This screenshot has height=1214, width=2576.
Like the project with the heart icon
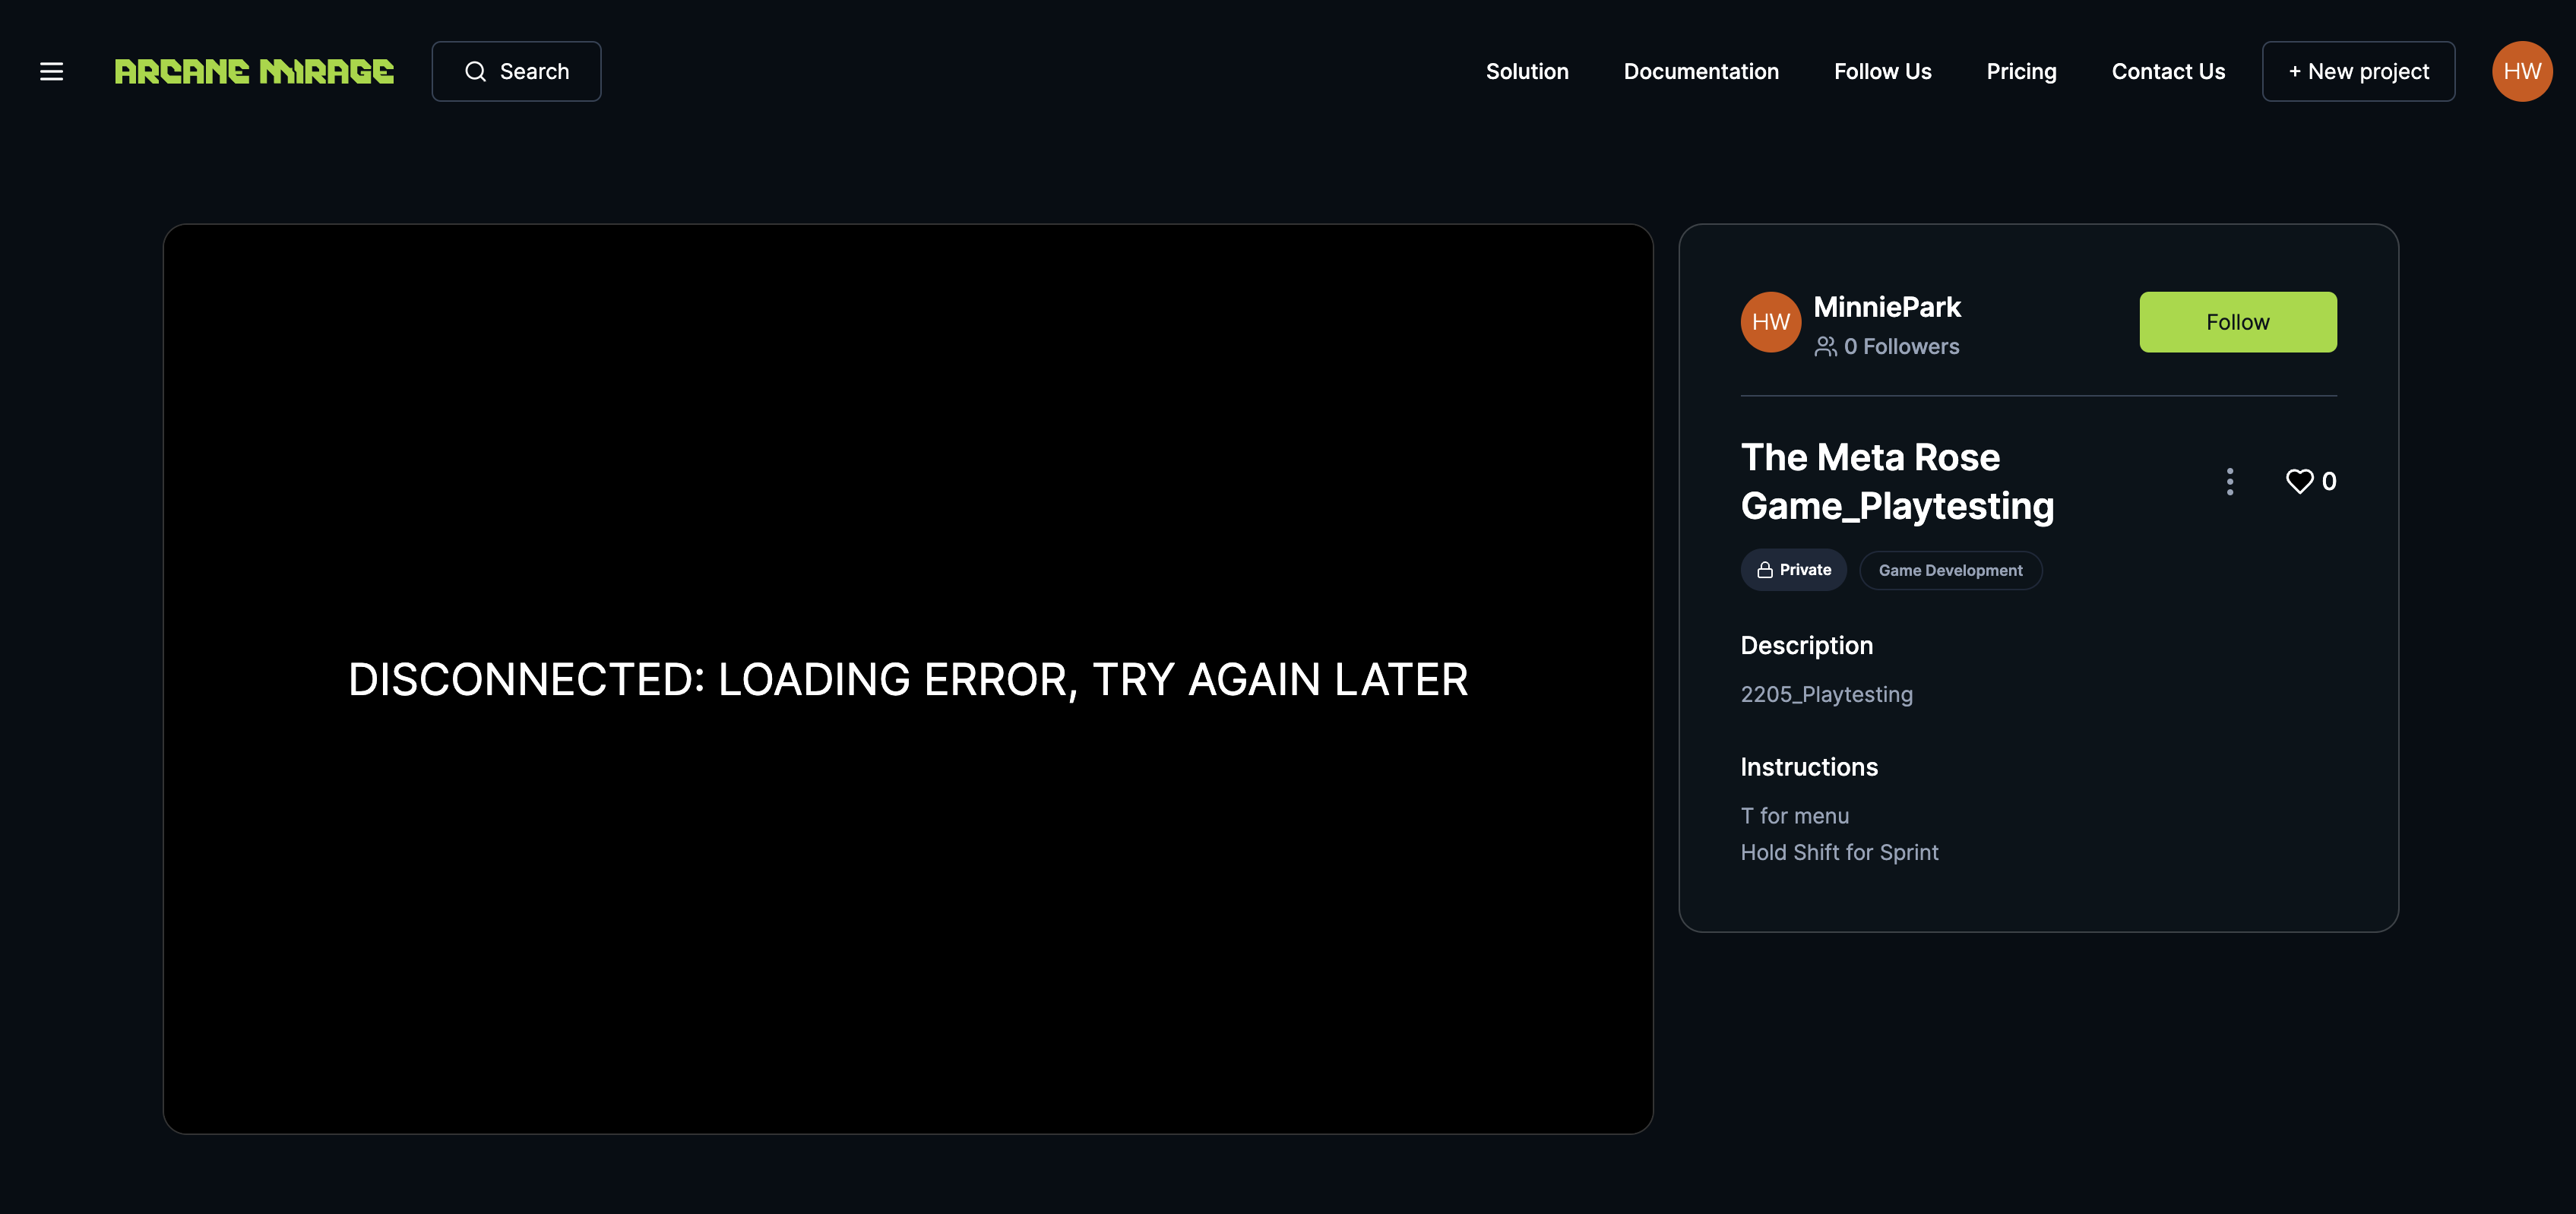coord(2299,482)
